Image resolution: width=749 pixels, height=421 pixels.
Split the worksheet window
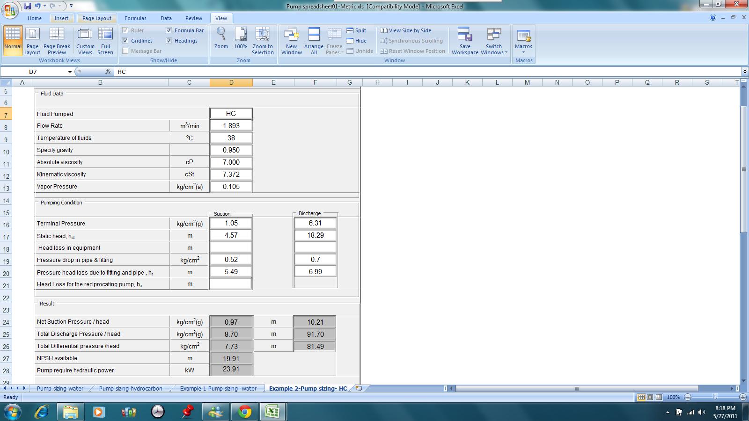[356, 30]
